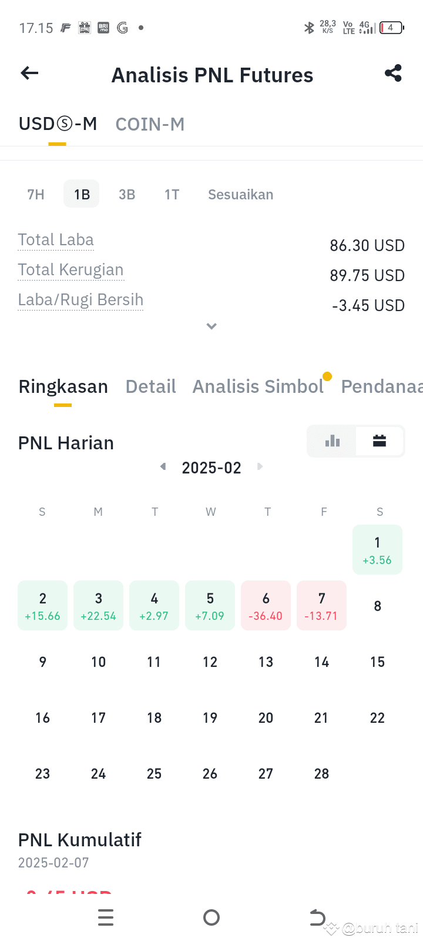Select the 7H time range
Image resolution: width=423 pixels, height=941 pixels.
[36, 195]
